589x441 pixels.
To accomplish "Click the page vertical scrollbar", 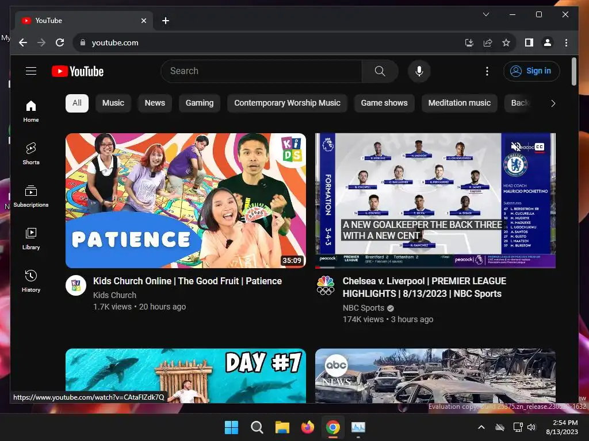I will tap(574, 71).
